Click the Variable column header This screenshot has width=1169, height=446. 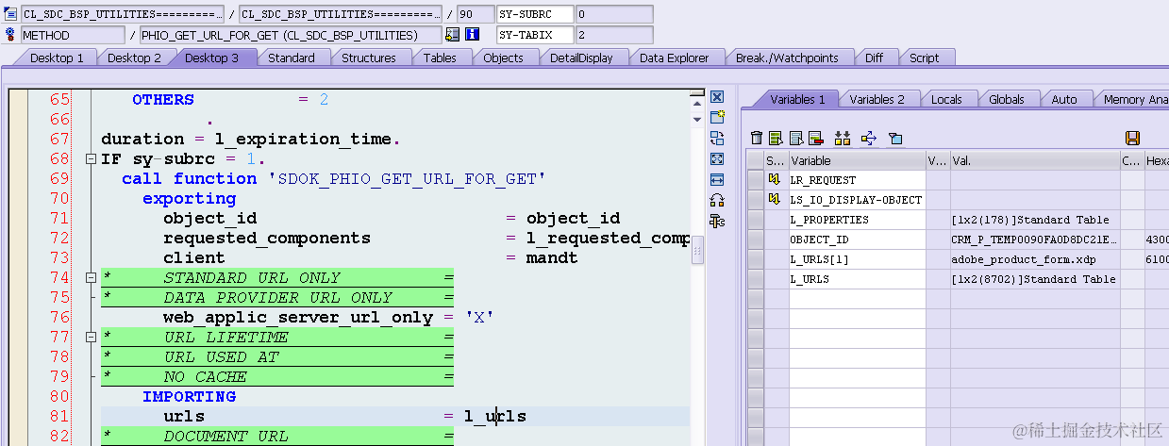(857, 160)
